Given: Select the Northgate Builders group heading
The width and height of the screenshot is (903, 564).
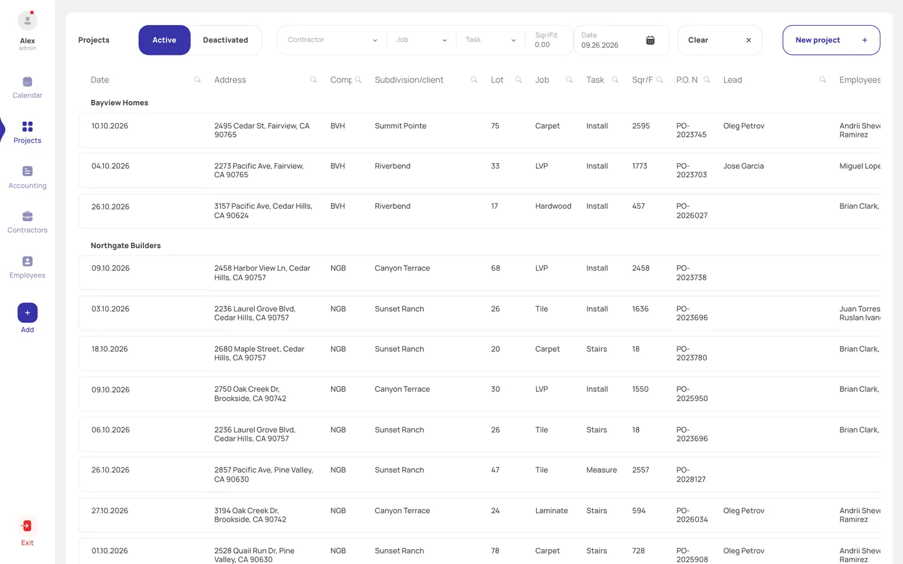Looking at the screenshot, I should tap(126, 246).
